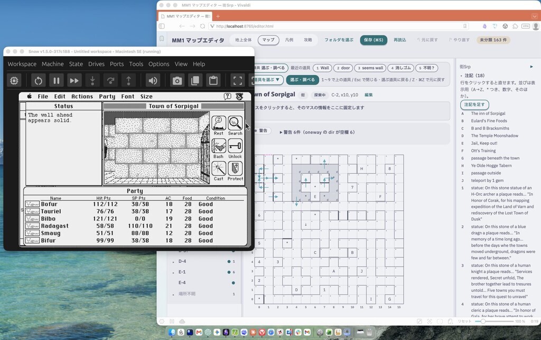Image resolution: width=541 pixels, height=340 pixels.
Task: Expand the E-1 tree item
Action: (173, 272)
